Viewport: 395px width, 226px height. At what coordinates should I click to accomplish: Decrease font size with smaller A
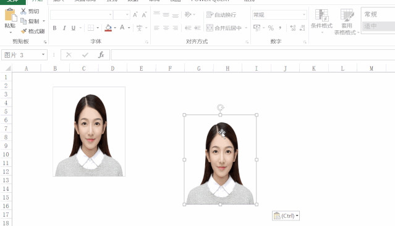[144, 15]
